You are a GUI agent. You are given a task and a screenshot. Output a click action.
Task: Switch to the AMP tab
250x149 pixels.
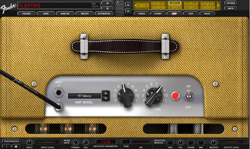tap(174, 14)
